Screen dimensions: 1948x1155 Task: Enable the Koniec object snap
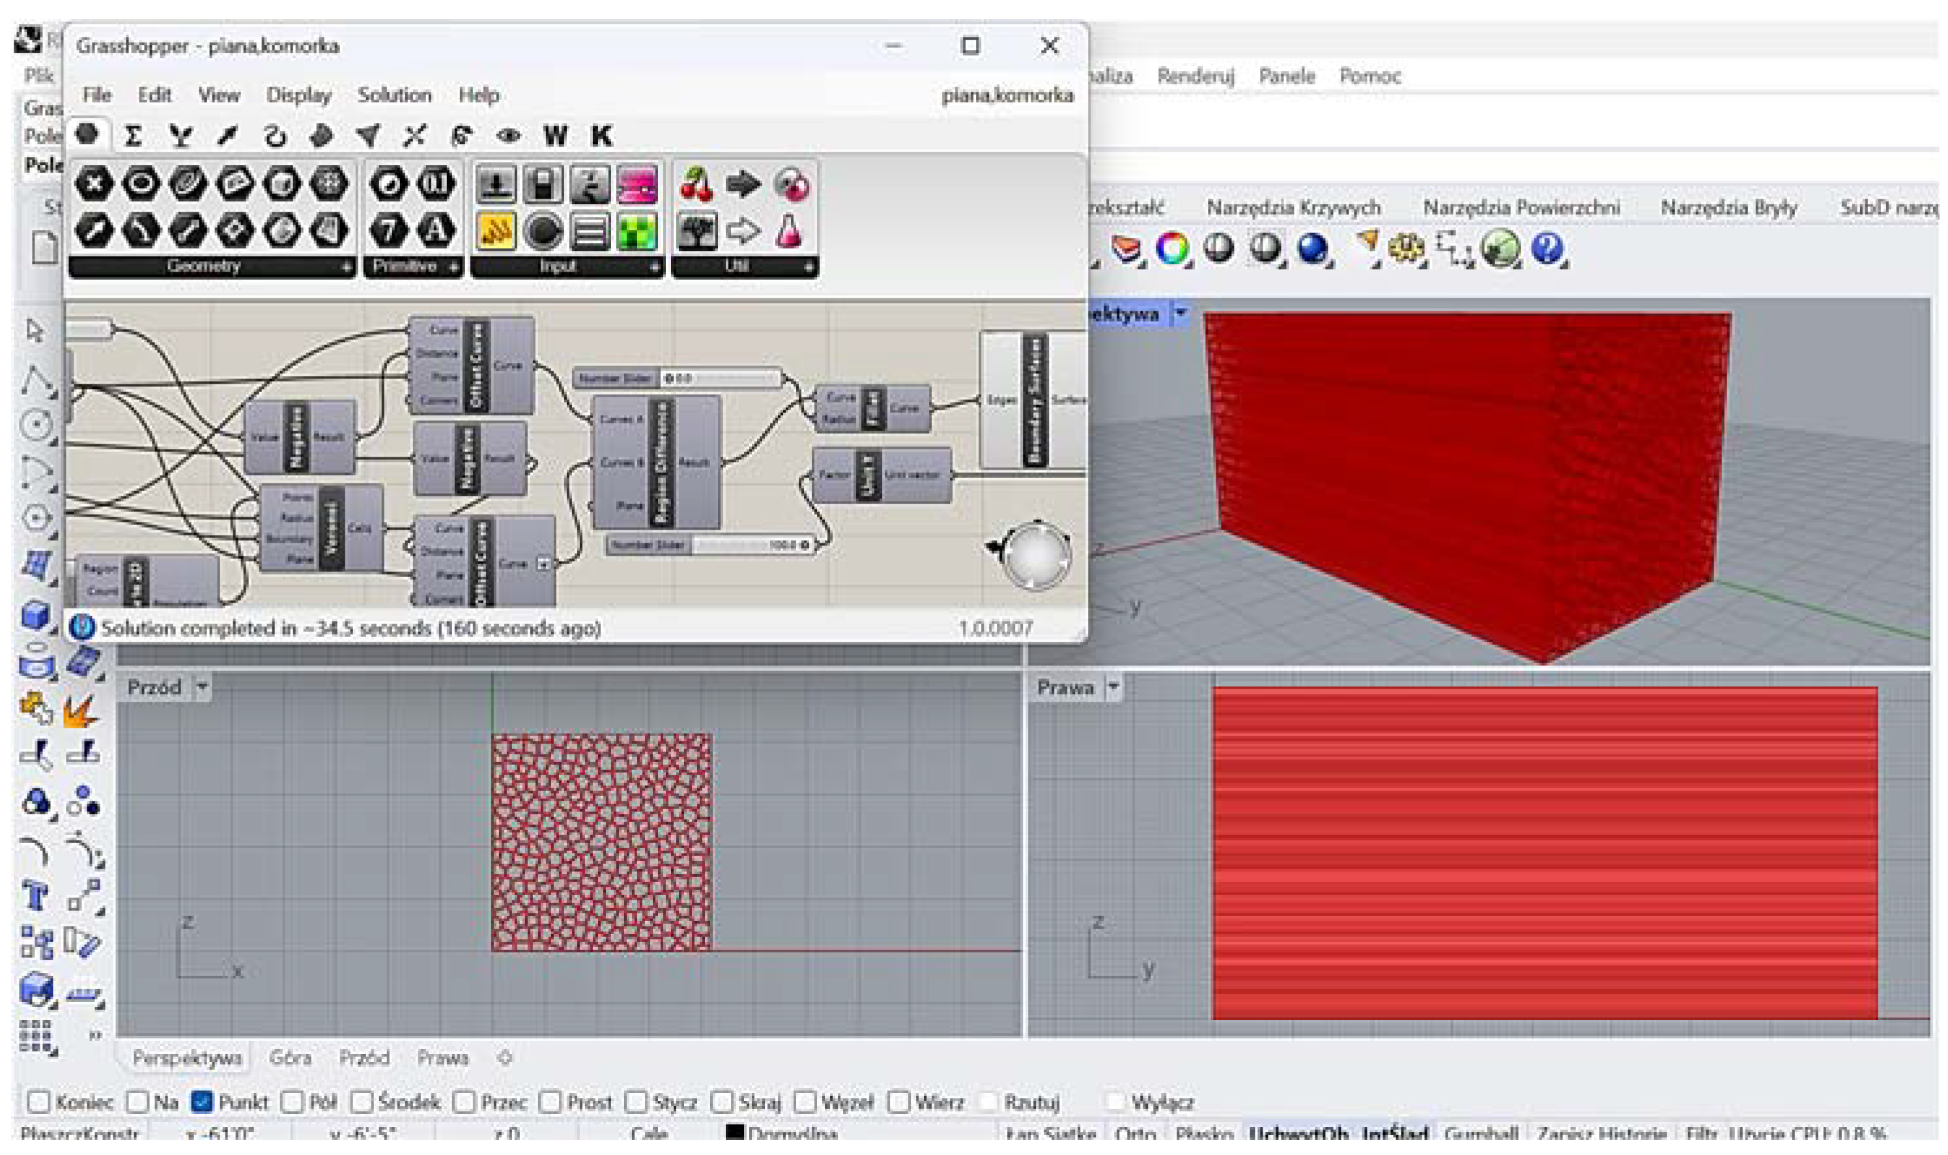39,1102
